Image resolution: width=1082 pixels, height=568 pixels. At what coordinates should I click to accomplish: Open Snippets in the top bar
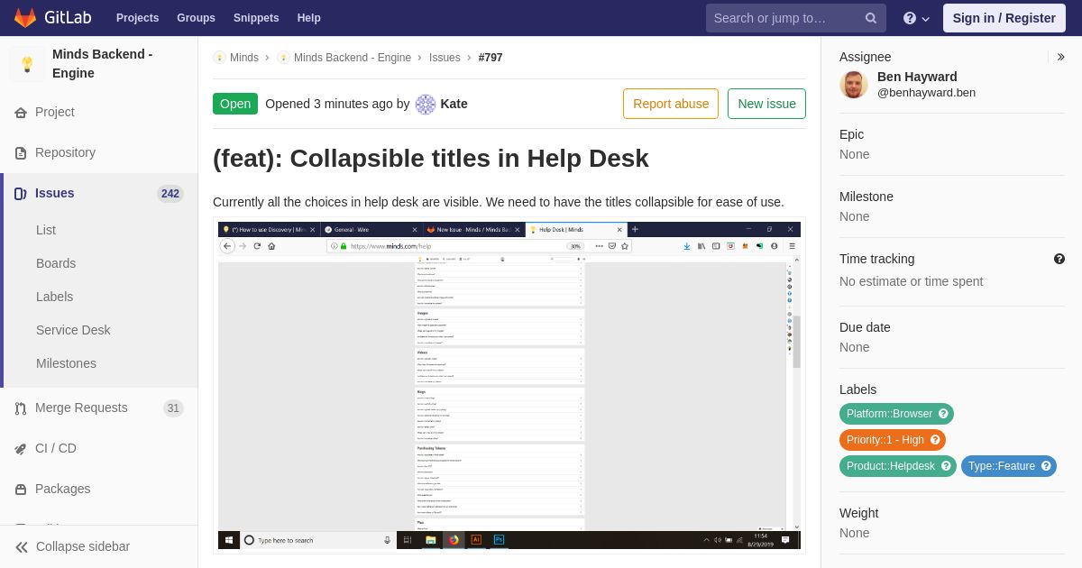pyautogui.click(x=256, y=18)
